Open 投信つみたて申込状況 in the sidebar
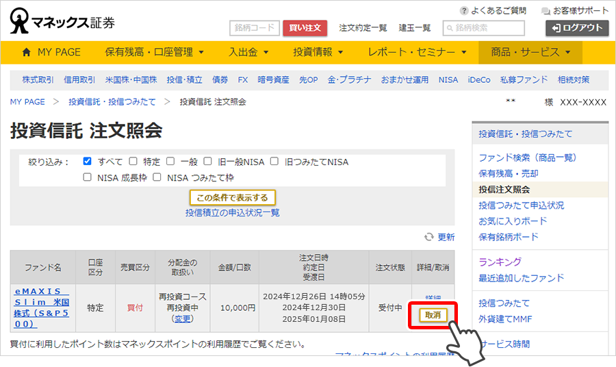The height and width of the screenshot is (367, 616). 521,205
